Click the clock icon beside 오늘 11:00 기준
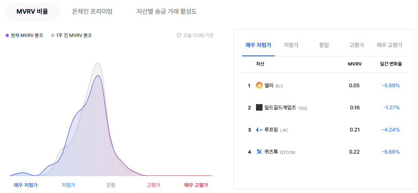Image resolution: width=418 pixels, height=193 pixels. coord(179,35)
